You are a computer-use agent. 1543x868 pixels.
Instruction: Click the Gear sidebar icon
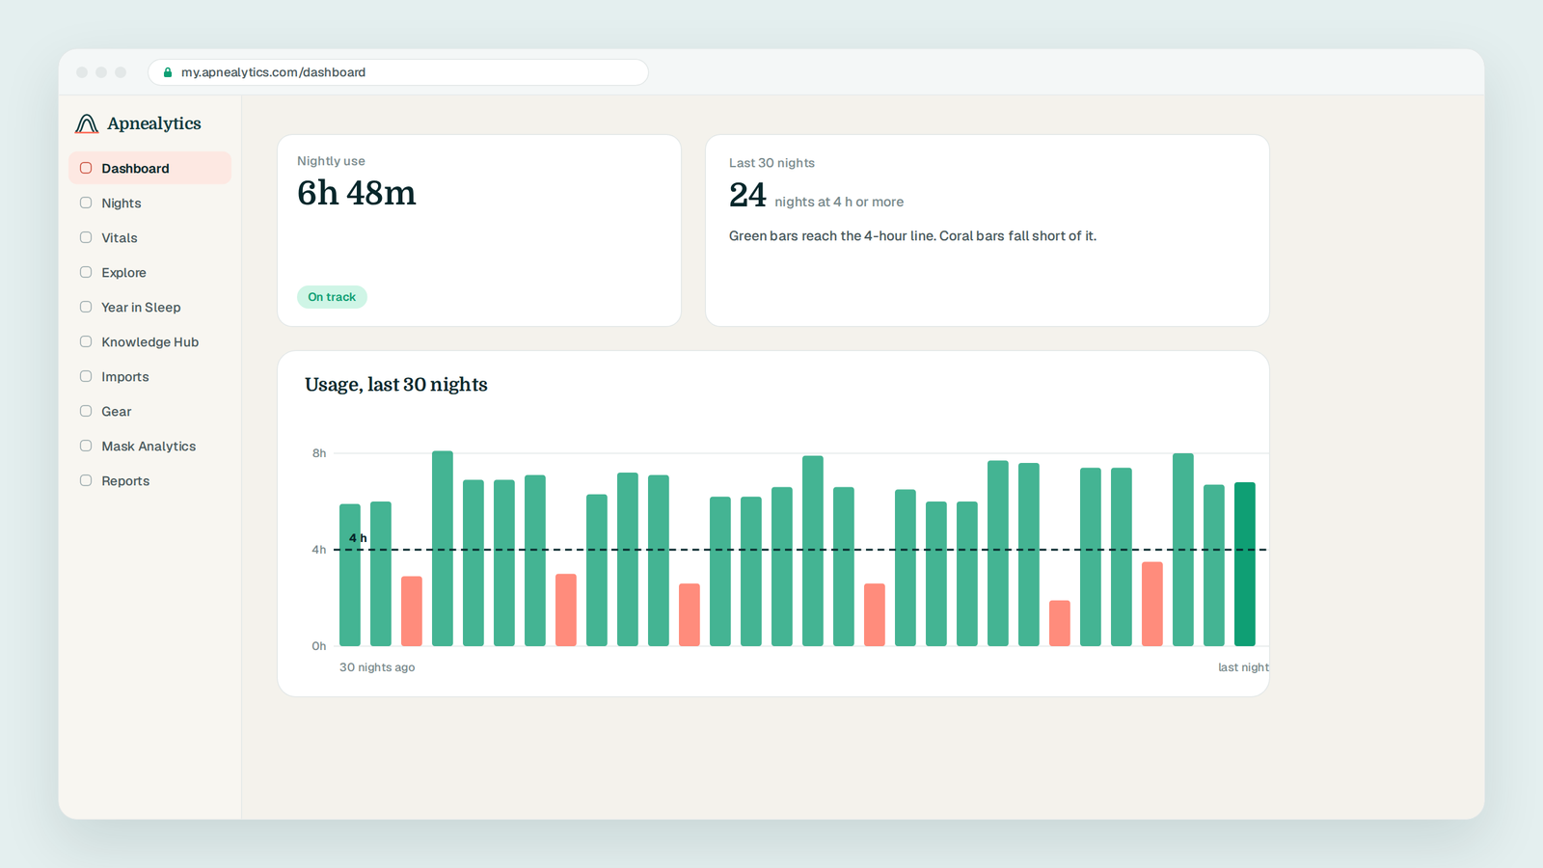click(86, 411)
